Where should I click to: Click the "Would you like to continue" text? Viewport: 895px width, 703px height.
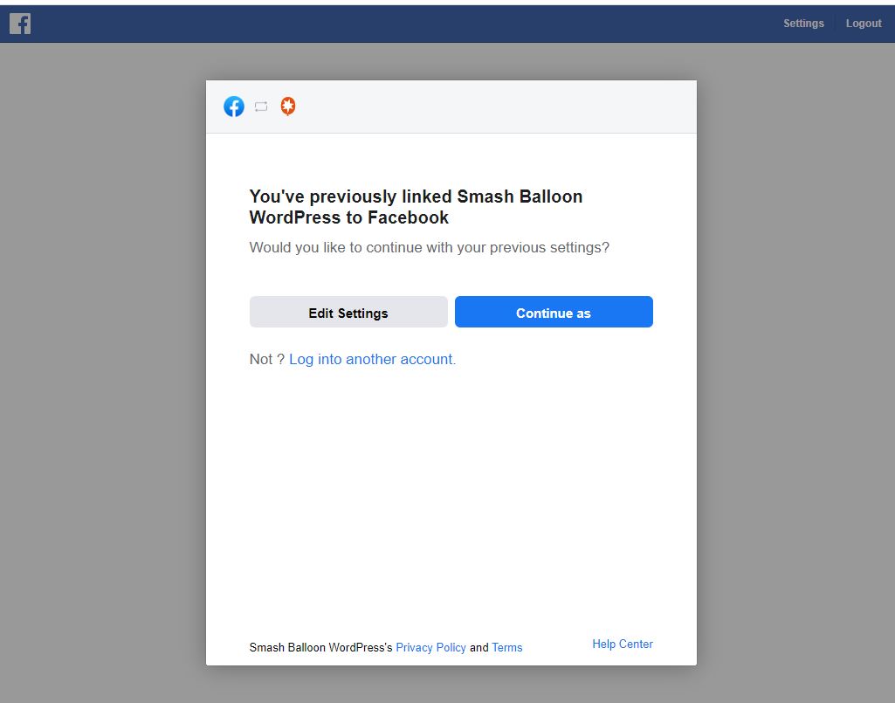click(x=429, y=247)
